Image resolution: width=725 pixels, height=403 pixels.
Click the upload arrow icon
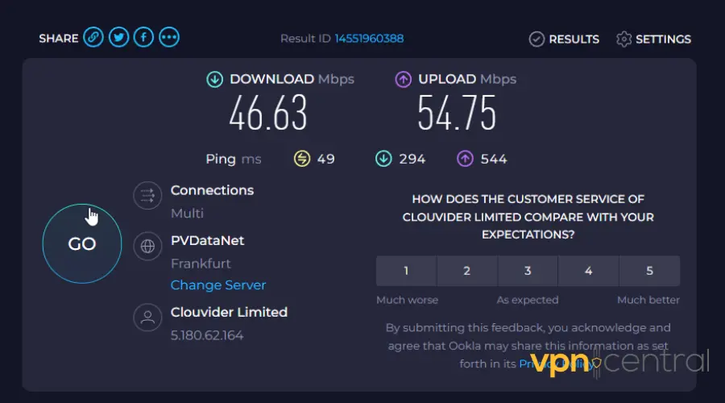click(x=403, y=79)
